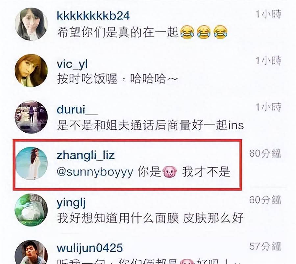The image size is (296, 264).
Task: Visit wulijun0425 username link
Action: click(90, 248)
